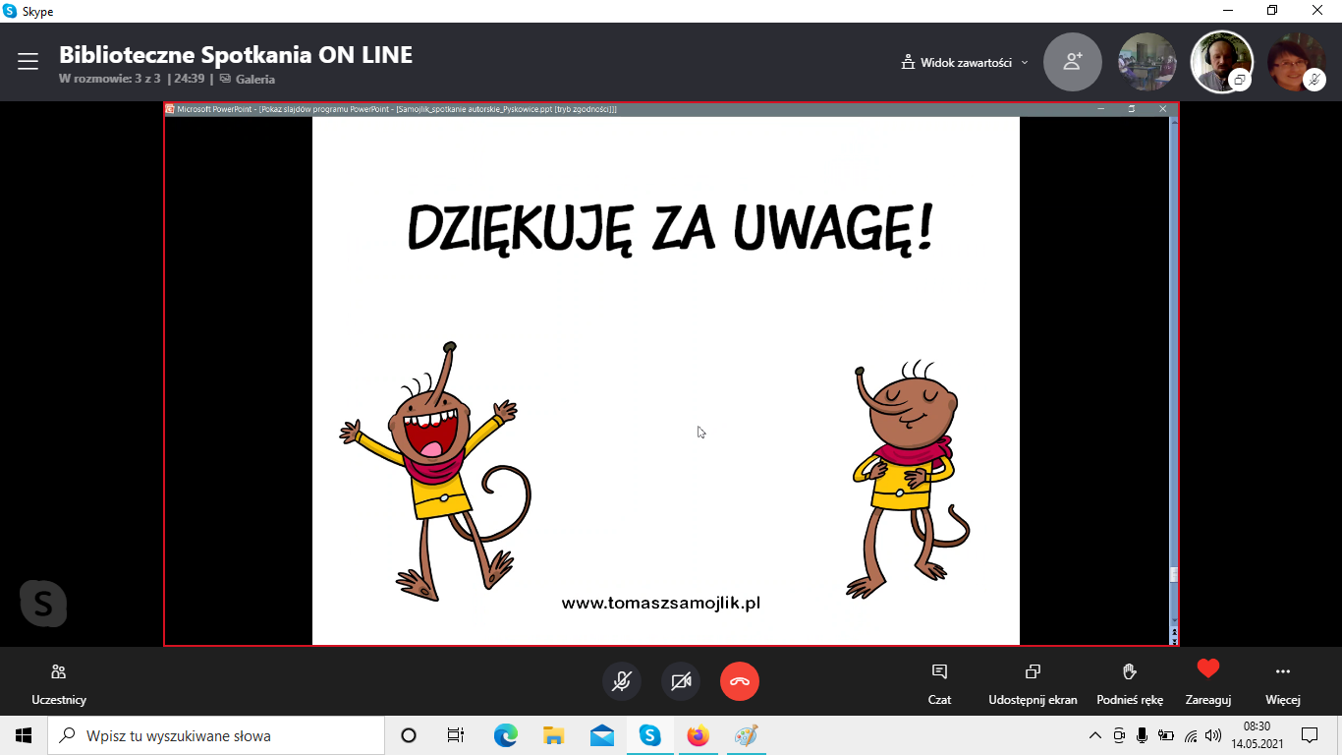End the call with red hang-up button
Screen dimensions: 1342x755
[x=740, y=681]
